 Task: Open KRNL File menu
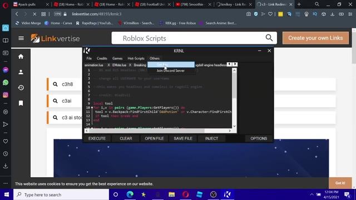click(89, 58)
